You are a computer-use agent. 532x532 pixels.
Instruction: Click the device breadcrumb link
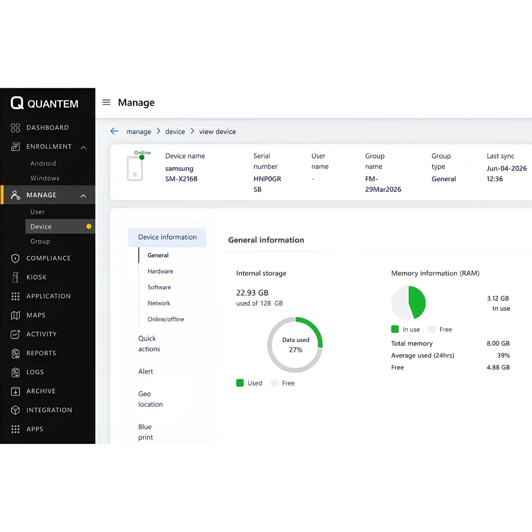click(175, 132)
